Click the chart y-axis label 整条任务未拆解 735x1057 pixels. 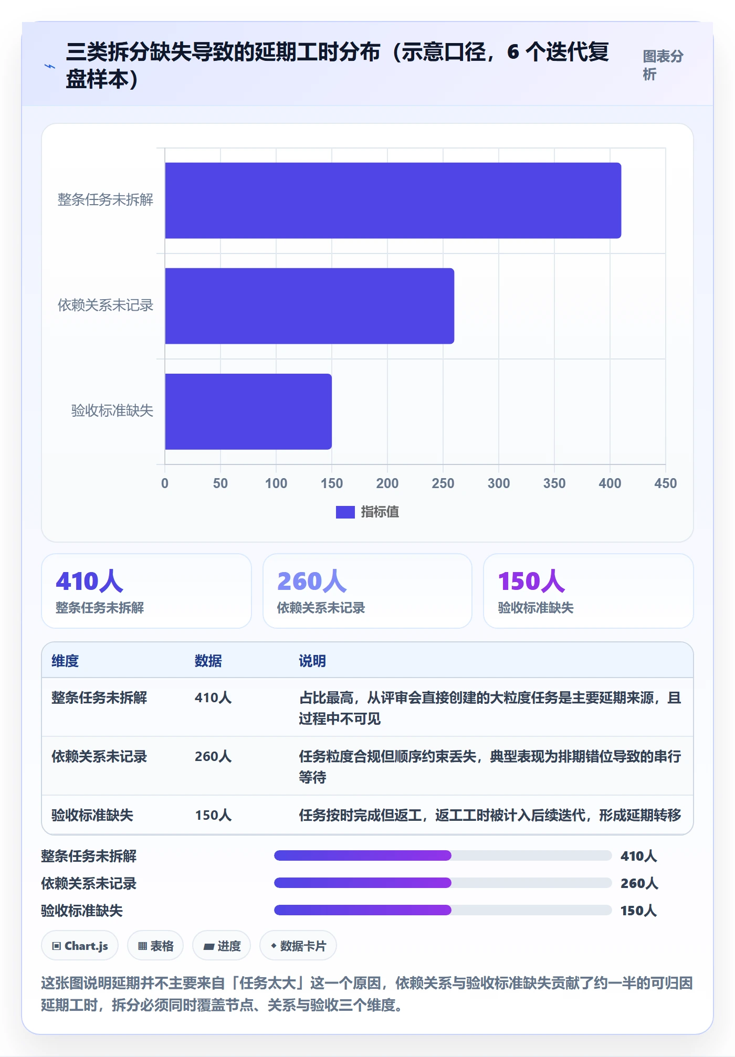[x=105, y=199]
